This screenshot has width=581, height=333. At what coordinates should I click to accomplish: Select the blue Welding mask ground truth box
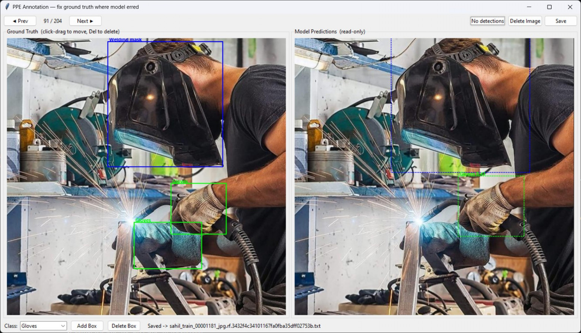[165, 104]
